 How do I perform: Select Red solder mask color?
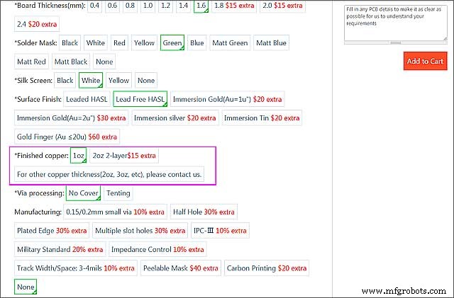click(x=119, y=43)
